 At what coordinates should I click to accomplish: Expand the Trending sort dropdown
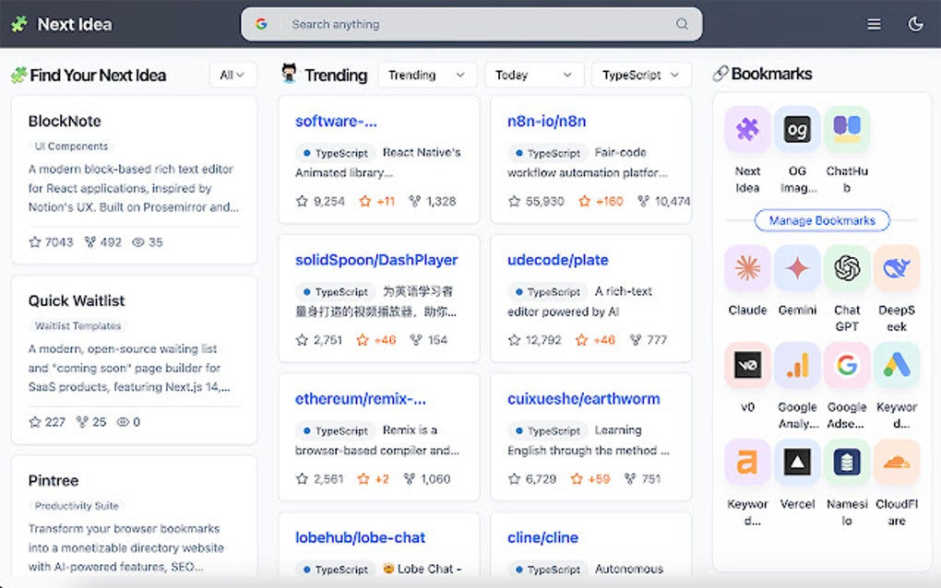click(426, 75)
